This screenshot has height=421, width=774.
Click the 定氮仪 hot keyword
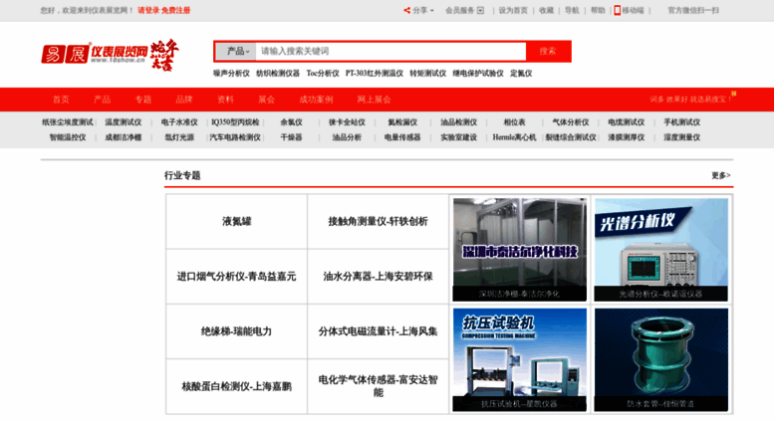tap(521, 74)
